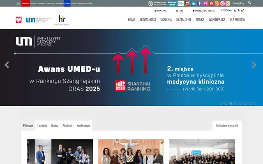Click the Absolwent top-bar link
Viewport: 263px width, 164px height.
click(x=41, y=3)
